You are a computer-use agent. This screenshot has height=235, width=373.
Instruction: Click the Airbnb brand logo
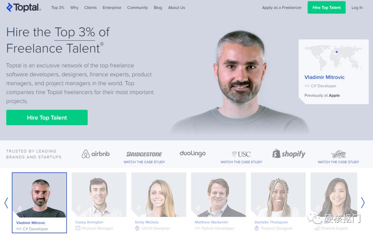(x=96, y=154)
